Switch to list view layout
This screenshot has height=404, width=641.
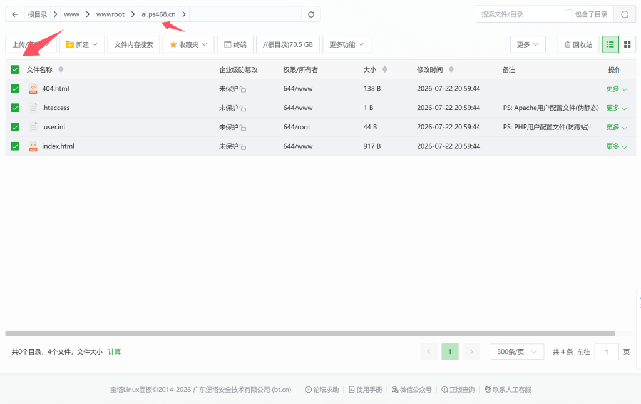(610, 44)
